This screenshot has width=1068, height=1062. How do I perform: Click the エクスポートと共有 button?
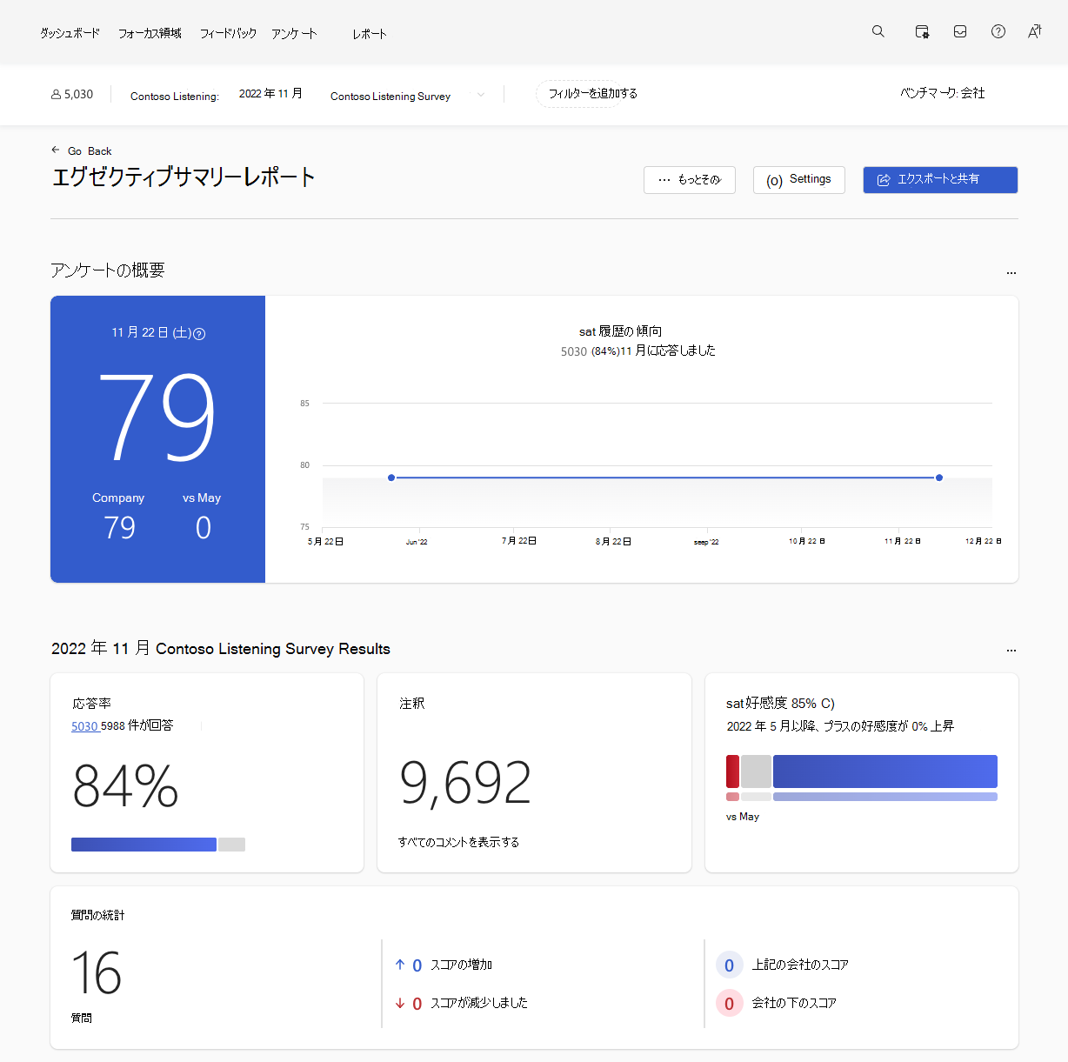(x=939, y=179)
